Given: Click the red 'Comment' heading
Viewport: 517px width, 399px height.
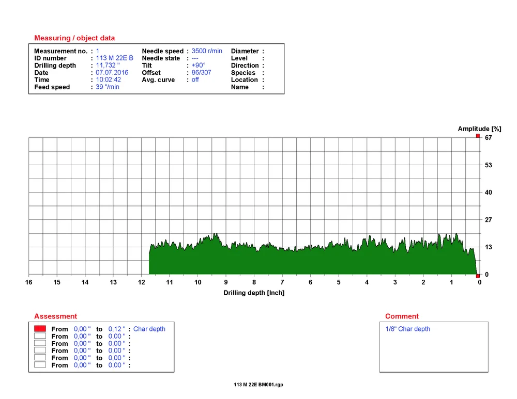Looking at the screenshot, I should tap(402, 316).
